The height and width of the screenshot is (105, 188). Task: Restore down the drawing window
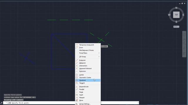click(182, 3)
